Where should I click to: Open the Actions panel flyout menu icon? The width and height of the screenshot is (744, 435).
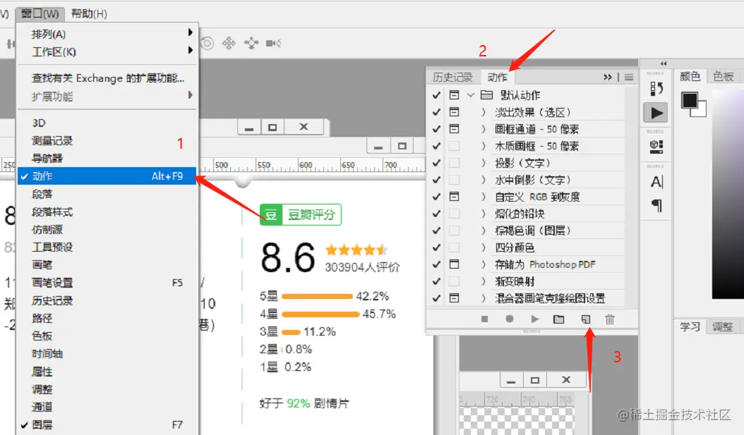(x=629, y=78)
